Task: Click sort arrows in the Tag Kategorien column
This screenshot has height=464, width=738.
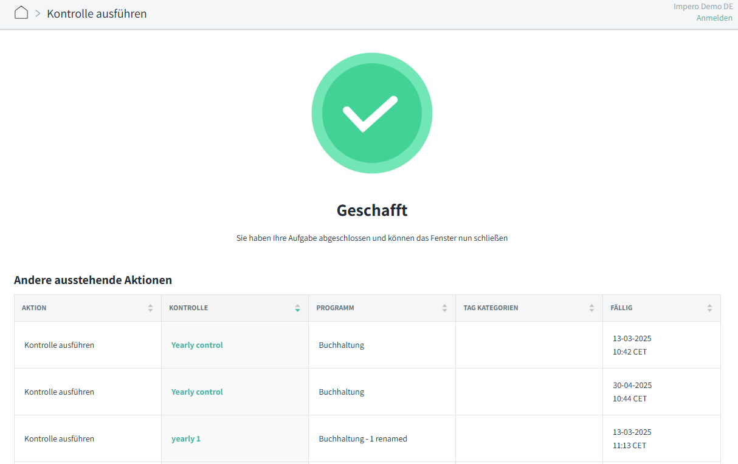Action: pos(591,308)
